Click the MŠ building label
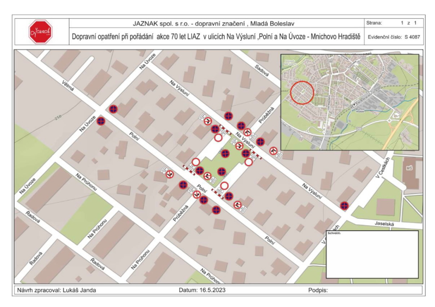435x307 pixels. coord(409,168)
